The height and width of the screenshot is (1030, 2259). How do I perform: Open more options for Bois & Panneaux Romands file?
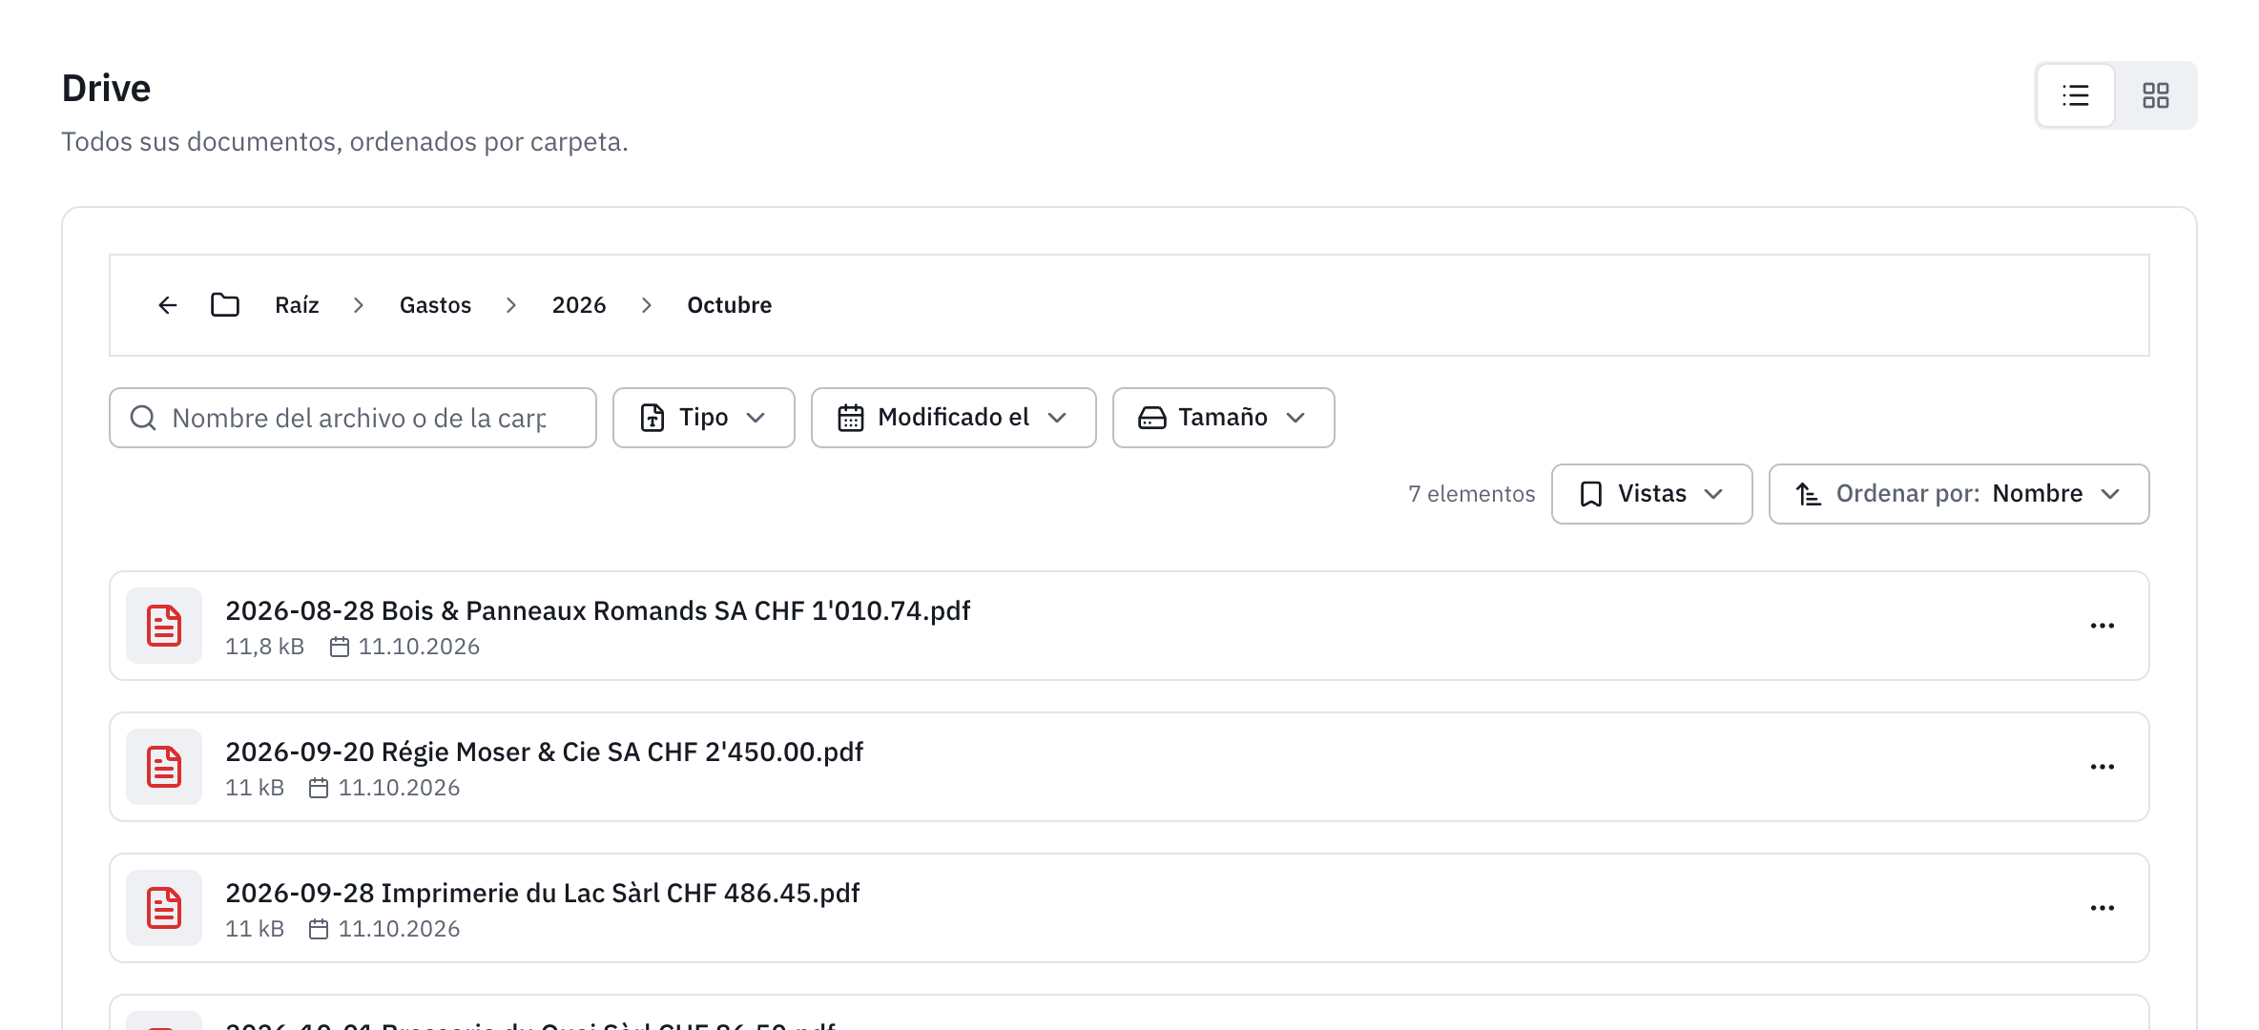pyautogui.click(x=2103, y=626)
